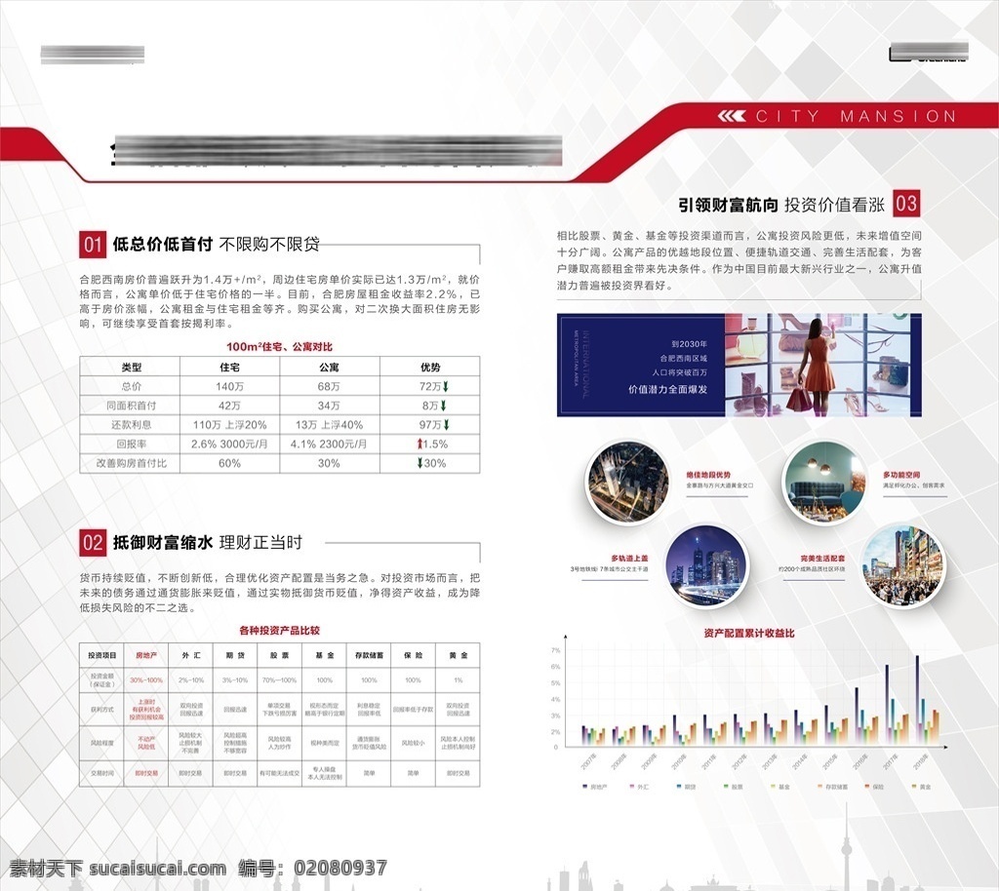
Task: Click the 优势 column header
Action: [430, 368]
